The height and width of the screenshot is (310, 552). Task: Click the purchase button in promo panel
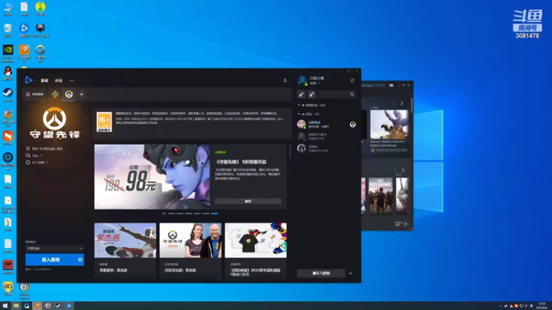pyautogui.click(x=248, y=201)
